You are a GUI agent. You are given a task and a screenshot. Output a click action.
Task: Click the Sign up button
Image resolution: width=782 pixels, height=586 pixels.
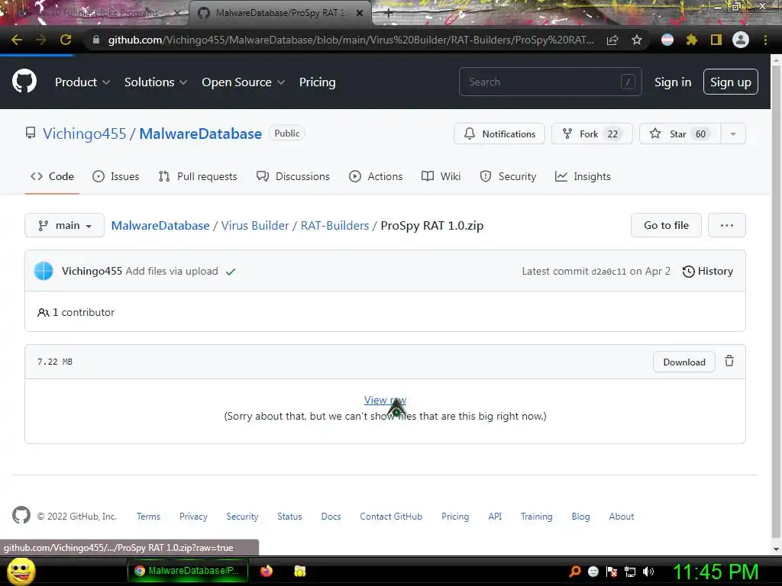click(731, 82)
